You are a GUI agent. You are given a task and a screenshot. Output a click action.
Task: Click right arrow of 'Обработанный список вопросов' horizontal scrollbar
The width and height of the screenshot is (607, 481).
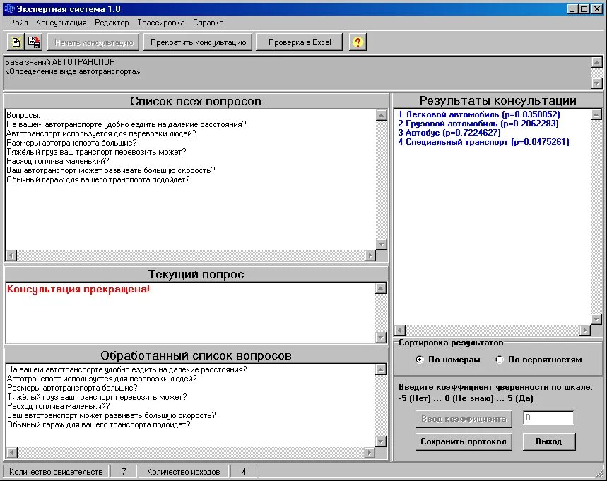tap(370, 452)
